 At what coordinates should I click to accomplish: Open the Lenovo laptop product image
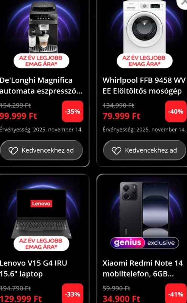41,214
